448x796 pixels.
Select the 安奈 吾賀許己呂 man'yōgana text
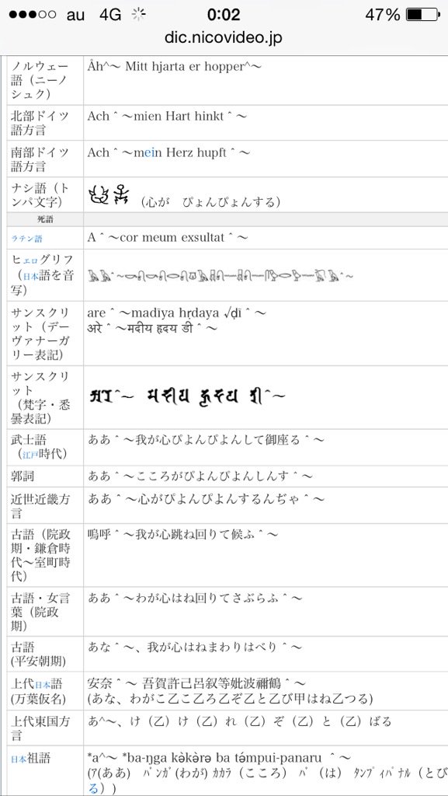[x=196, y=683]
